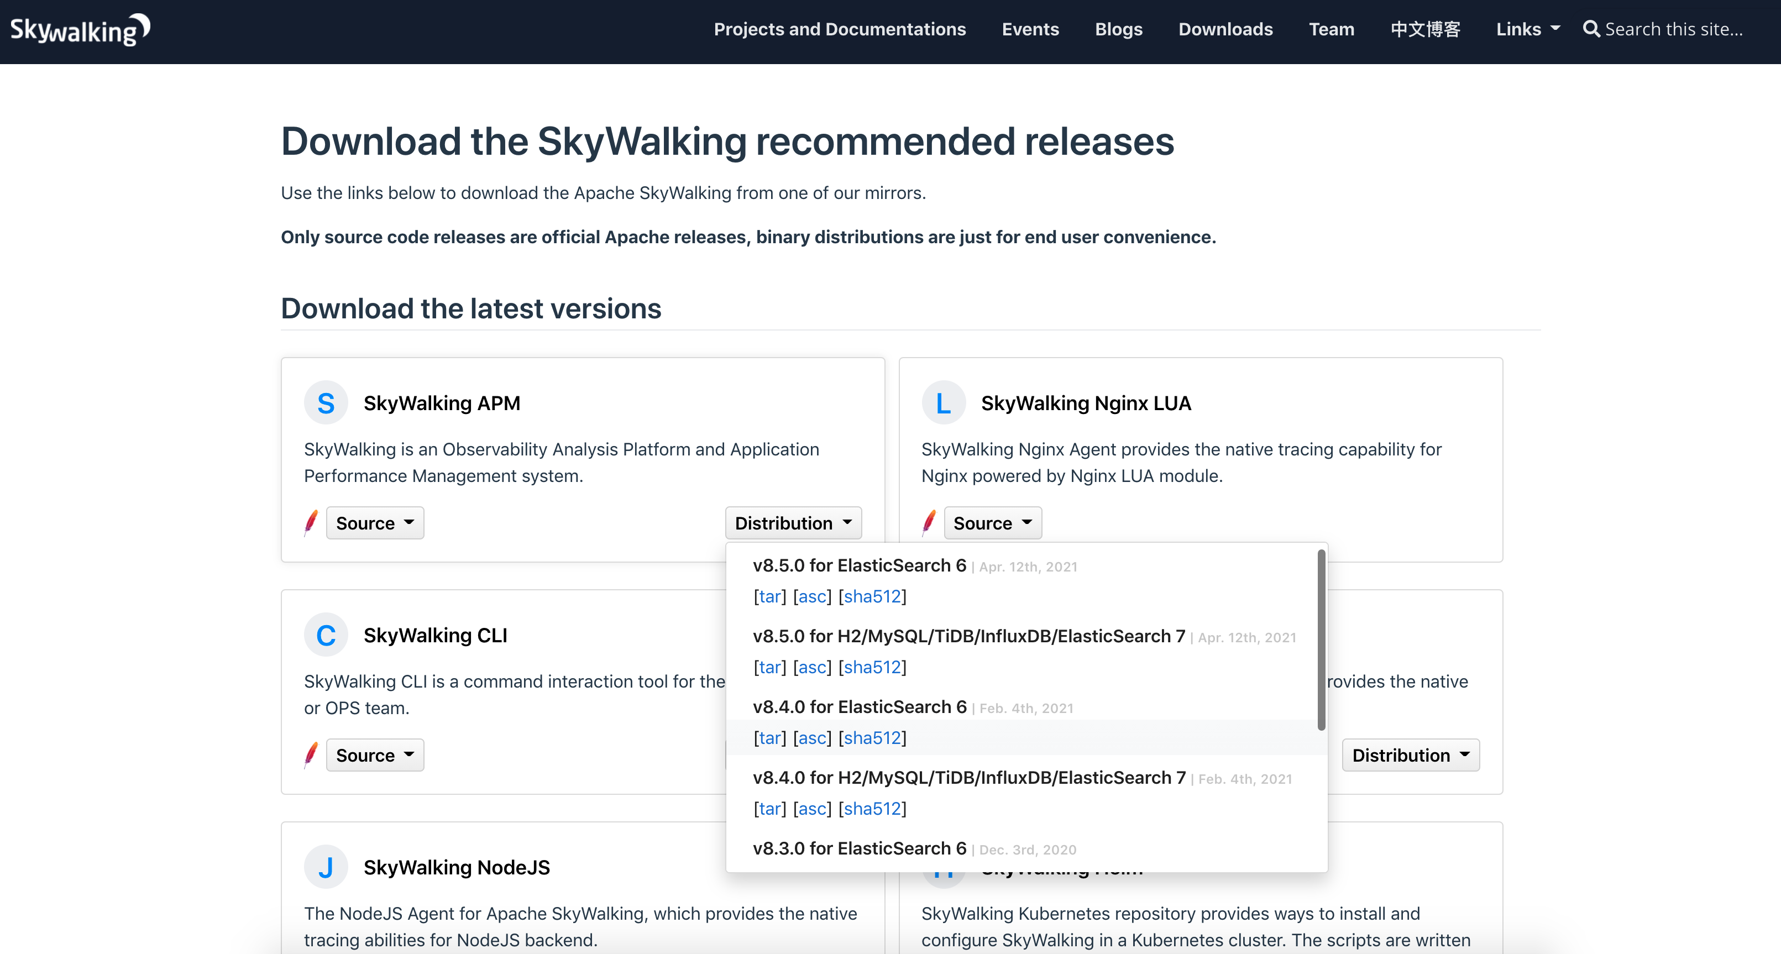Click the SkyWalking CLI 'C' circle icon
The width and height of the screenshot is (1781, 954).
pos(326,635)
